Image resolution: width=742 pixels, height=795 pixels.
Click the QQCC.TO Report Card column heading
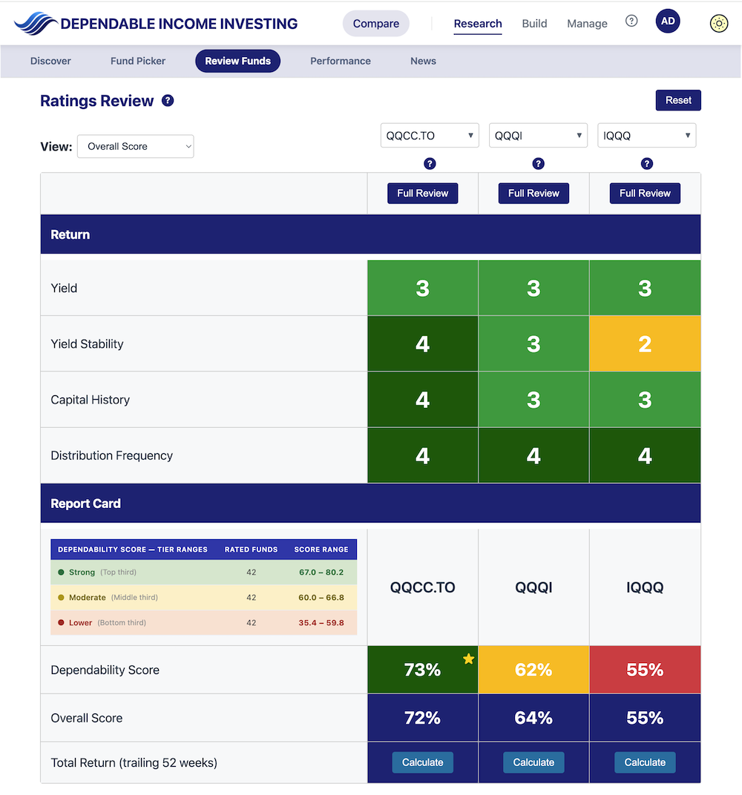click(x=422, y=587)
